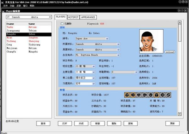Toggle the padlock defender skill icon
Image resolution: width=189 pixels, height=134 pixels.
click(157, 95)
